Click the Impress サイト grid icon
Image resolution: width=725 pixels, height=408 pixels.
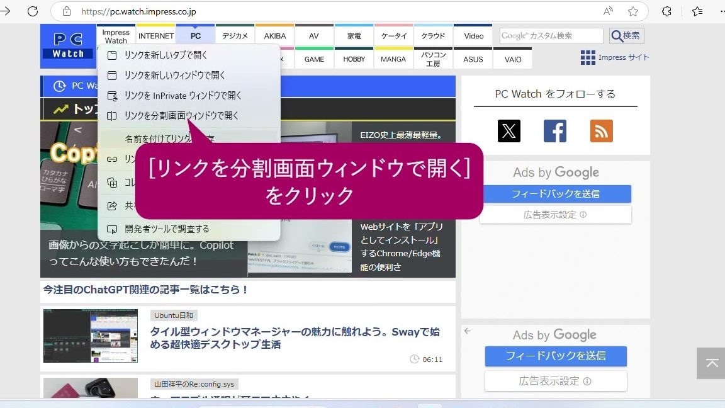pyautogui.click(x=588, y=57)
